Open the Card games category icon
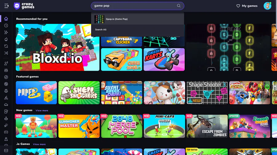 point(6,111)
